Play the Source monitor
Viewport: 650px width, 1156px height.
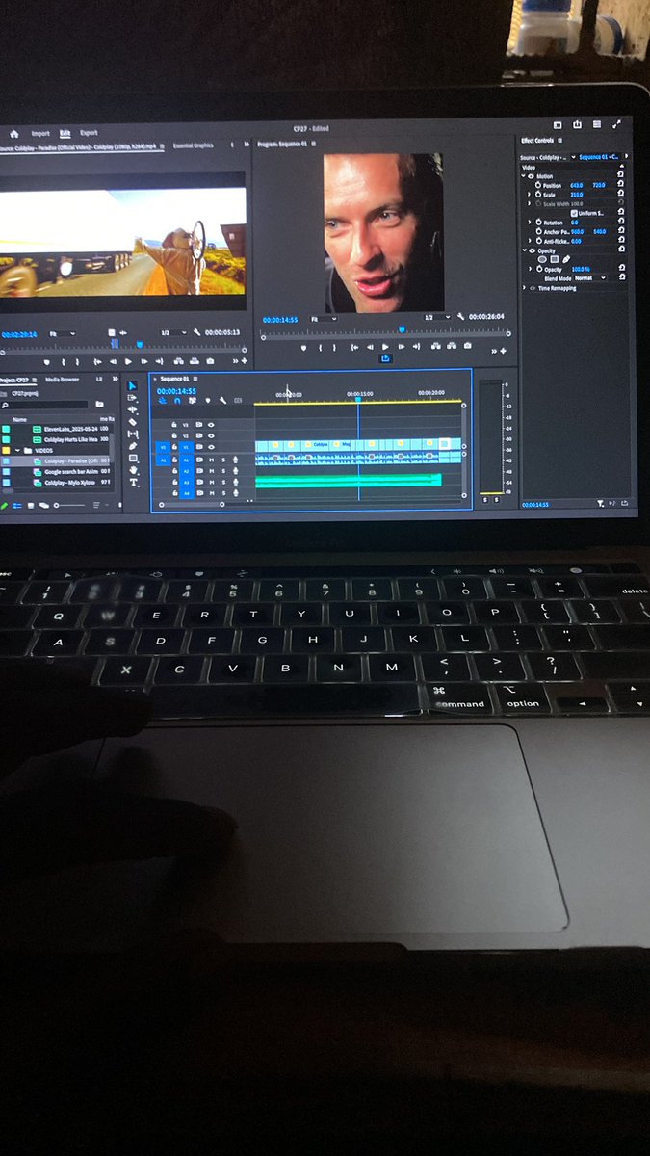pos(128,361)
